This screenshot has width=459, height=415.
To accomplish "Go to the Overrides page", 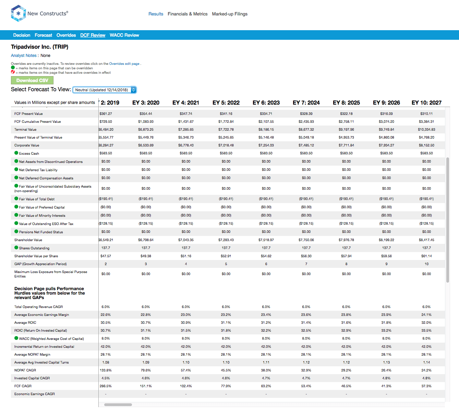I will click(66, 35).
